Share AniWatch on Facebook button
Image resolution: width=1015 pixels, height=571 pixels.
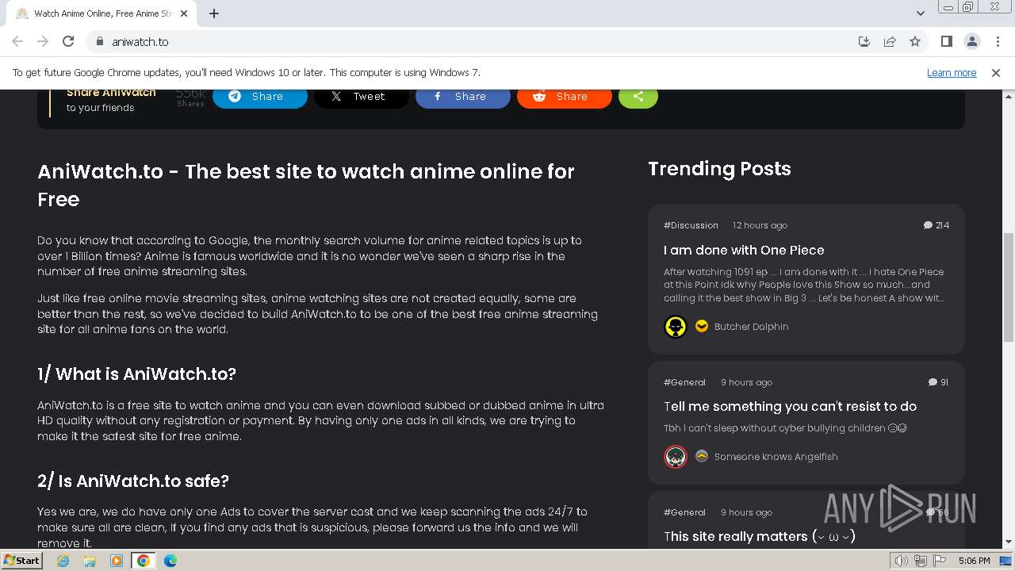click(462, 97)
